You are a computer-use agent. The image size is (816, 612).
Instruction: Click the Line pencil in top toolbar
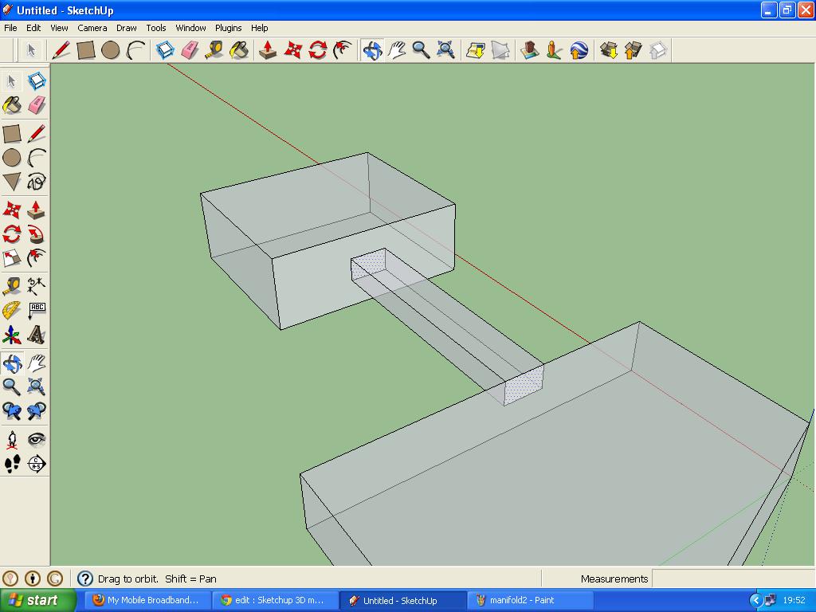61,50
